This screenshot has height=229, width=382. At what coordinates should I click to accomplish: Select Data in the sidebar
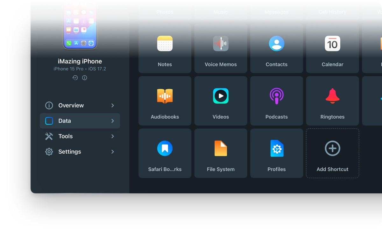pyautogui.click(x=80, y=121)
